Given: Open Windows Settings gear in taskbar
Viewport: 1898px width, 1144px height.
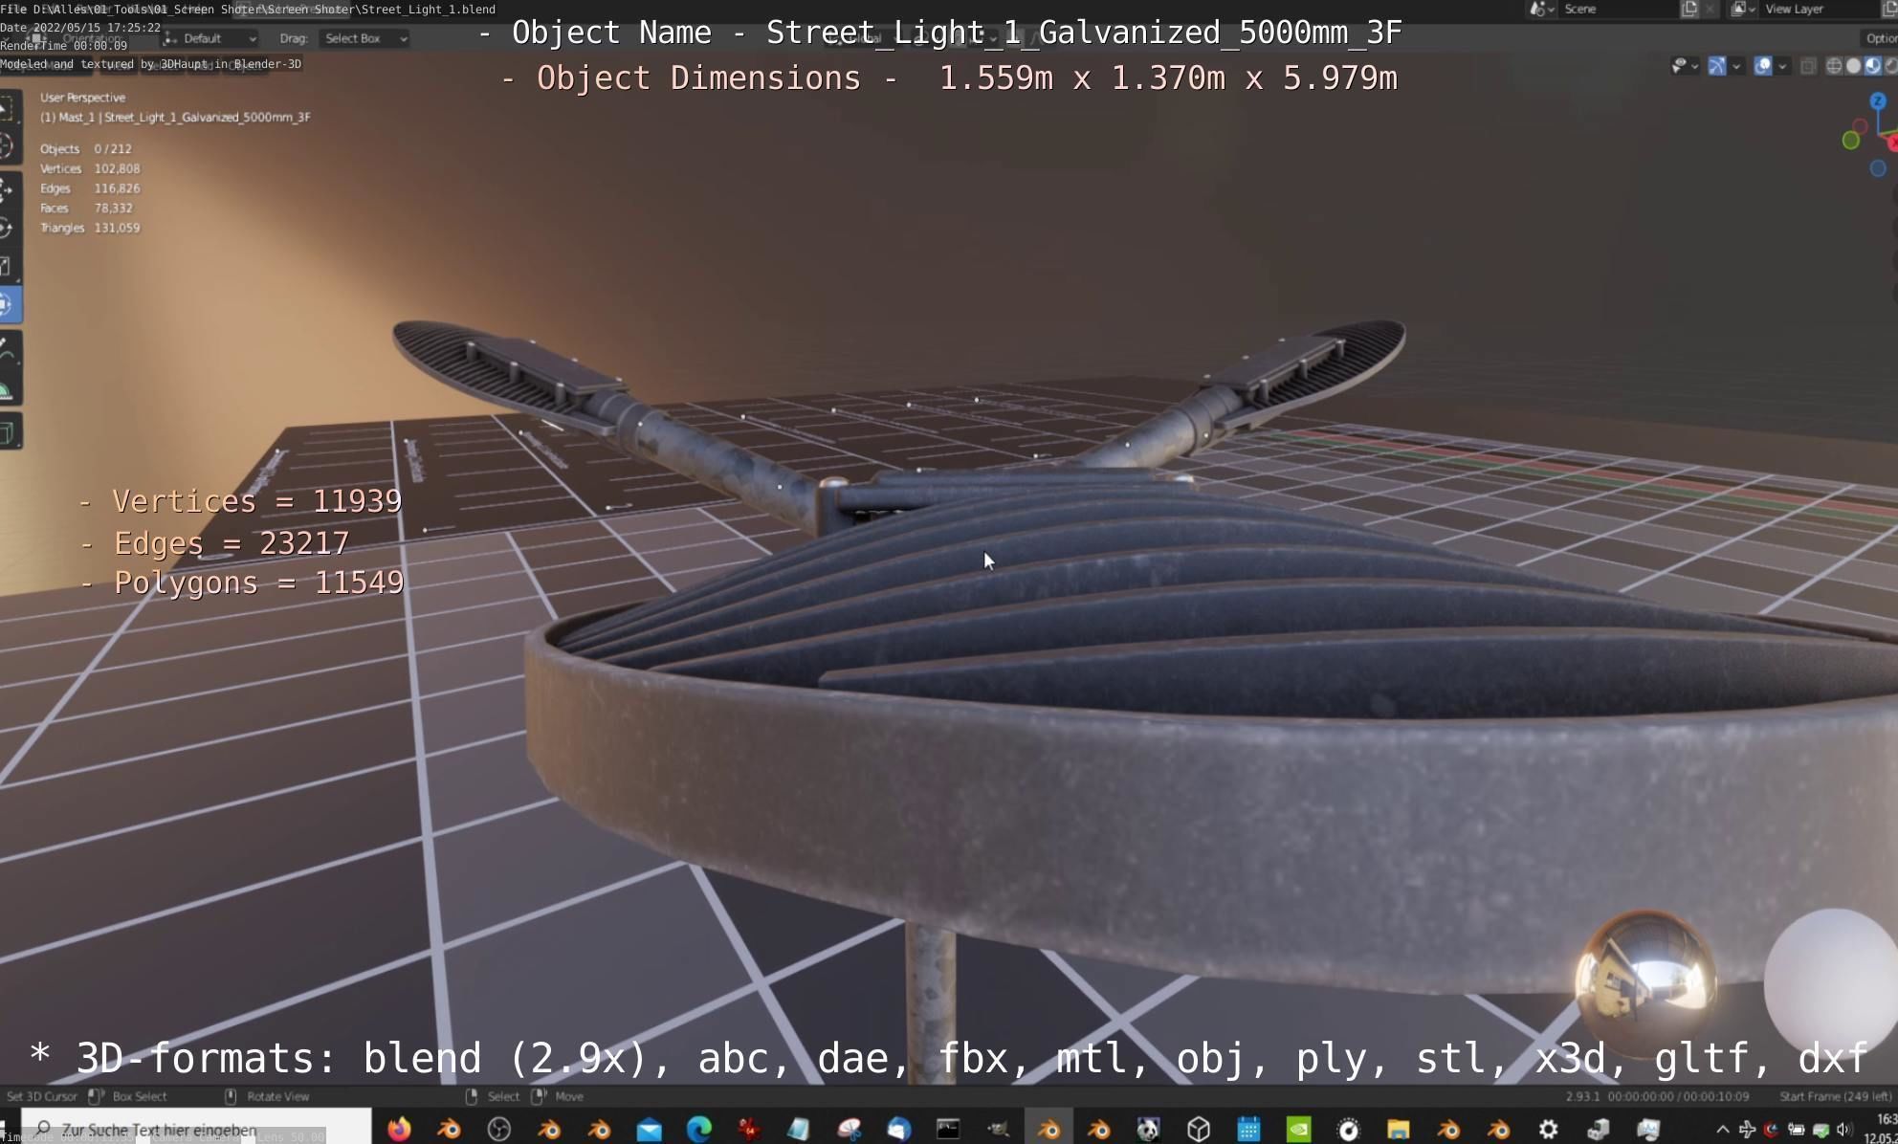Looking at the screenshot, I should pos(1549,1130).
